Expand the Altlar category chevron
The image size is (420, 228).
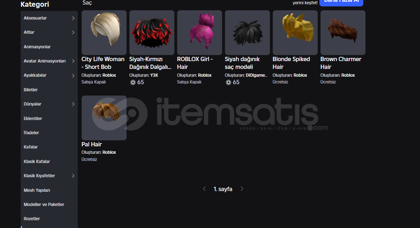pos(73,33)
